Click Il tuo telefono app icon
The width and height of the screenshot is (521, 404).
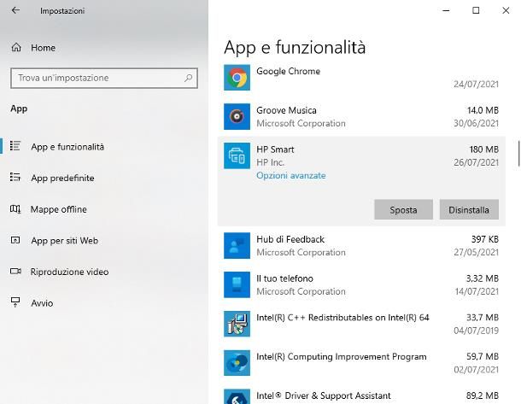pyautogui.click(x=237, y=284)
